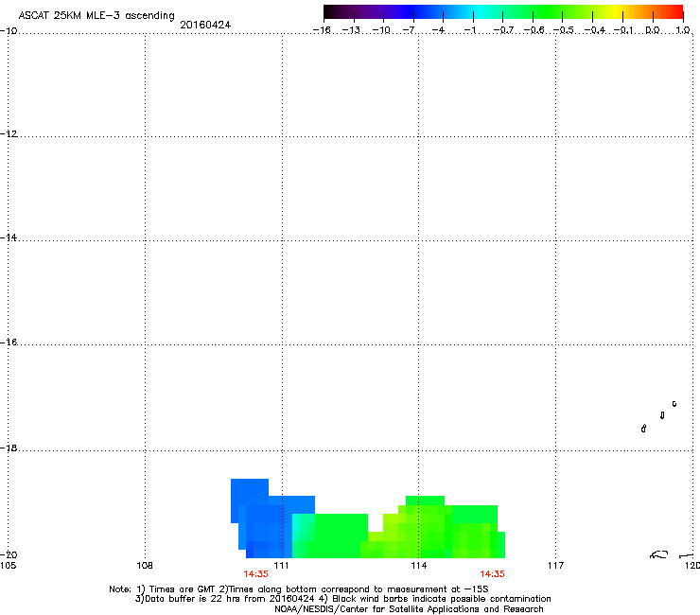
Task: Click the longitude axis label 108
Action: (x=145, y=566)
